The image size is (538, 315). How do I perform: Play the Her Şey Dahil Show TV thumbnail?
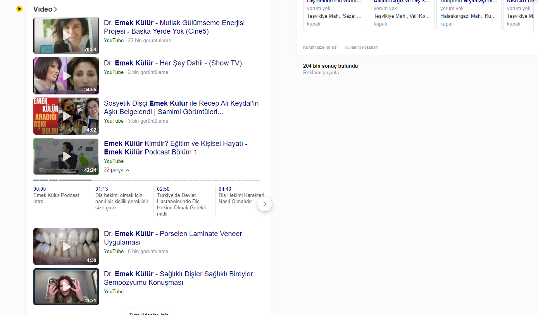[66, 76]
